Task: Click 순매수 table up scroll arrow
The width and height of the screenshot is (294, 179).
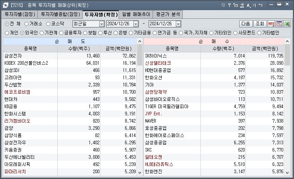Action: [287, 41]
